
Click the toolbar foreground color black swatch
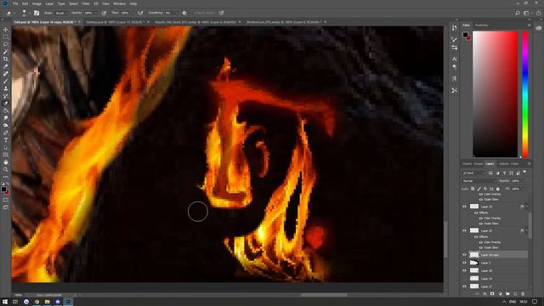(x=3, y=189)
